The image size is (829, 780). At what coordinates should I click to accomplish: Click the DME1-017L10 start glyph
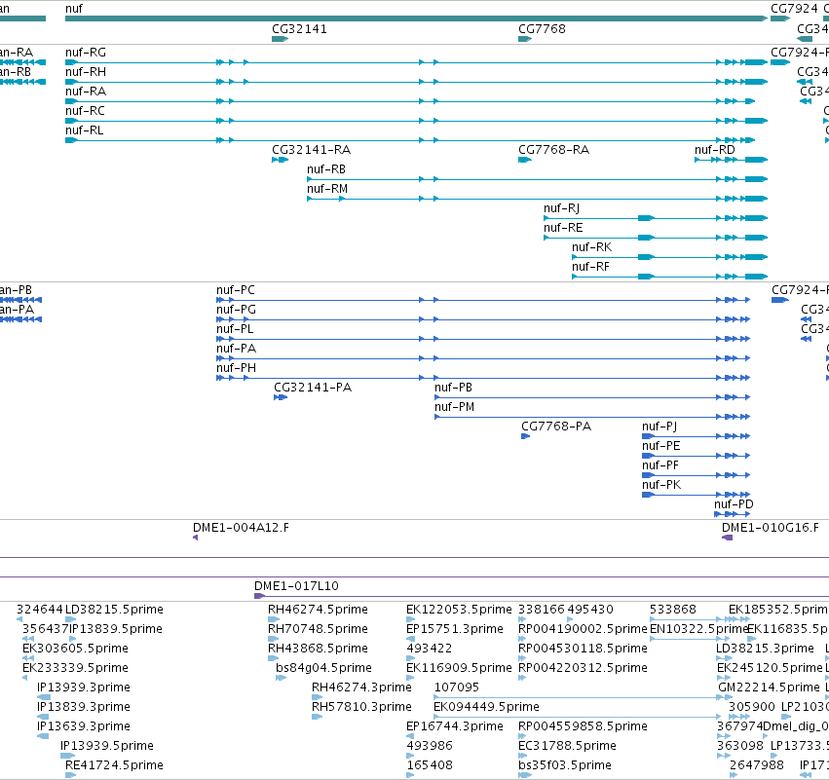pyautogui.click(x=259, y=596)
